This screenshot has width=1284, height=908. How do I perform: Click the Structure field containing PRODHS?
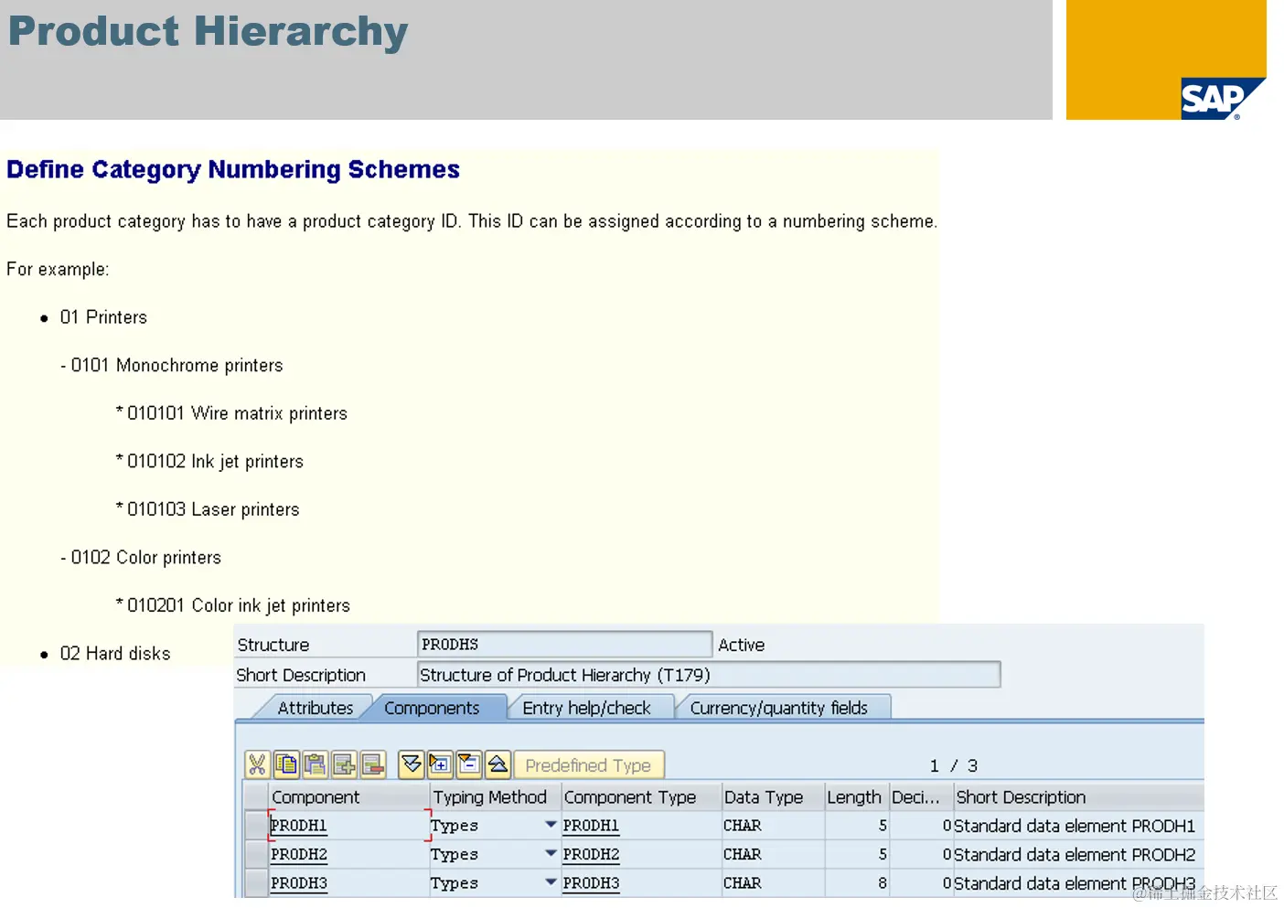(x=564, y=645)
